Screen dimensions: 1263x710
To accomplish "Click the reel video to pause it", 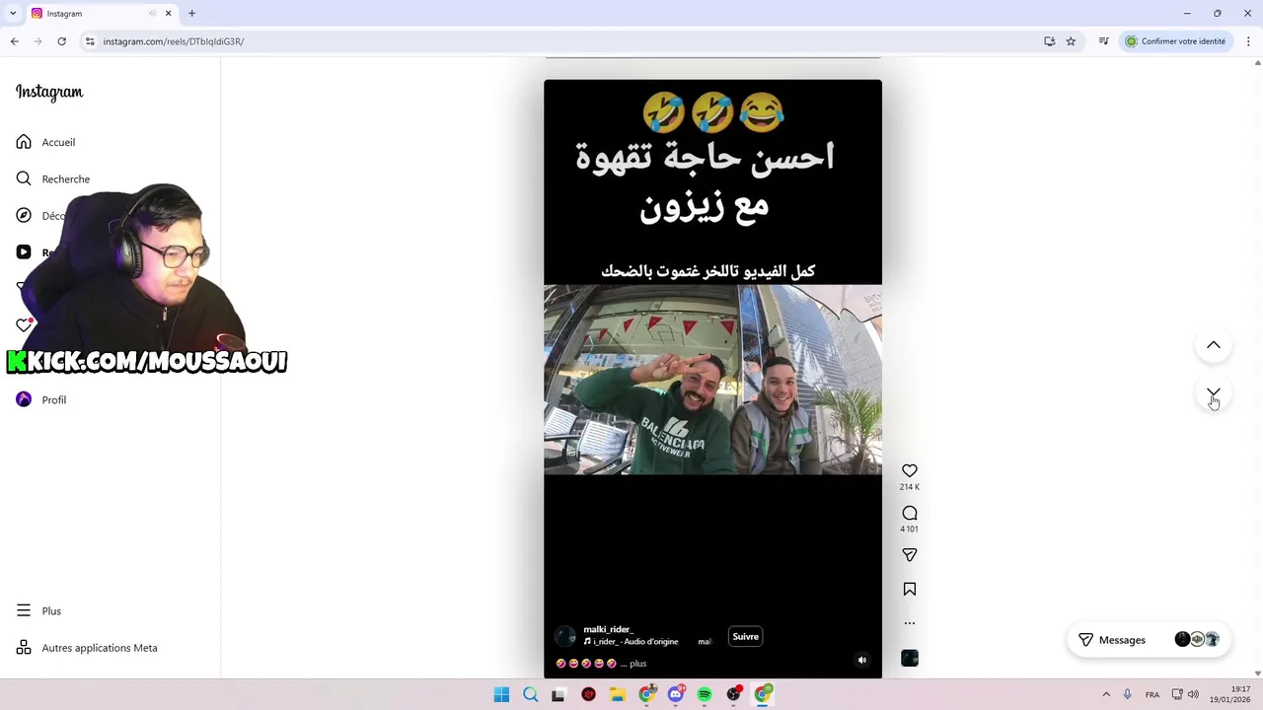I will (x=712, y=380).
